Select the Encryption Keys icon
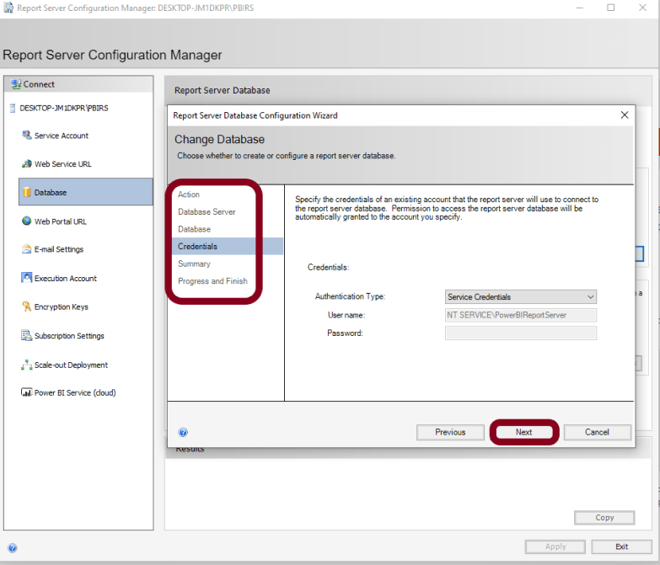This screenshot has height=565, width=660. [27, 307]
